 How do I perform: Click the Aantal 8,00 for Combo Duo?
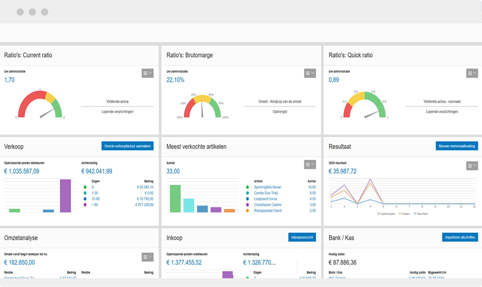[313, 193]
